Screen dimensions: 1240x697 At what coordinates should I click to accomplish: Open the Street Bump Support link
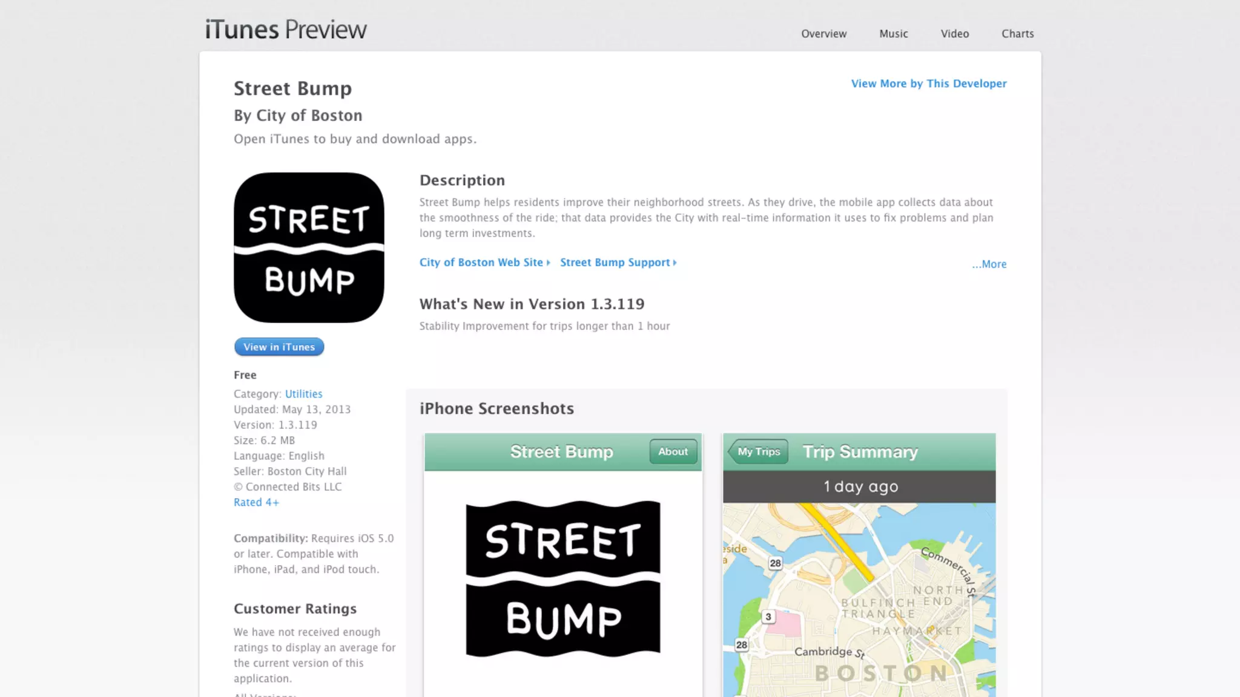pos(615,263)
